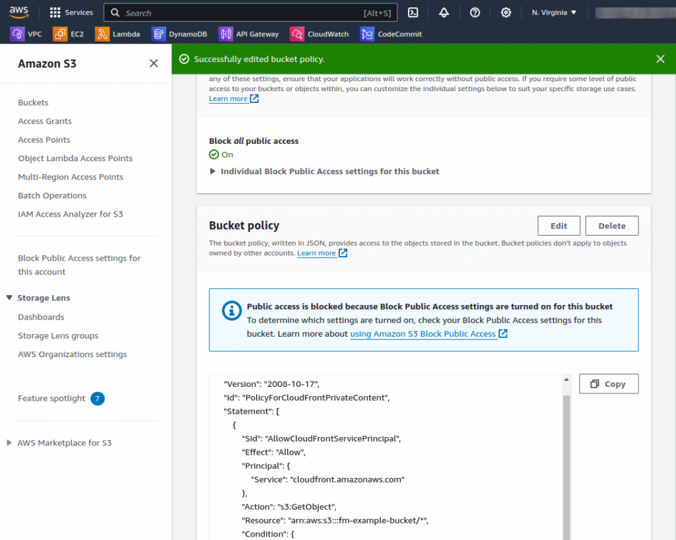
Task: Copy the bucket policy JSON
Action: coord(608,384)
